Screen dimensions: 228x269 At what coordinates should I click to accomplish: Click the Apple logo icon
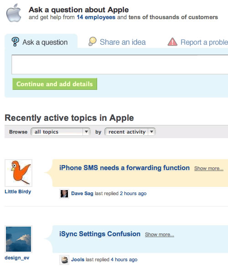[14, 13]
